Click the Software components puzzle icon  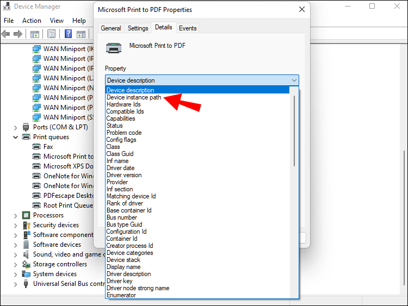(x=27, y=235)
